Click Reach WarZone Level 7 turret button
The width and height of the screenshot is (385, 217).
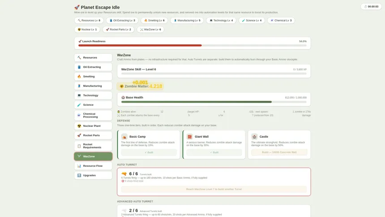click(214, 189)
